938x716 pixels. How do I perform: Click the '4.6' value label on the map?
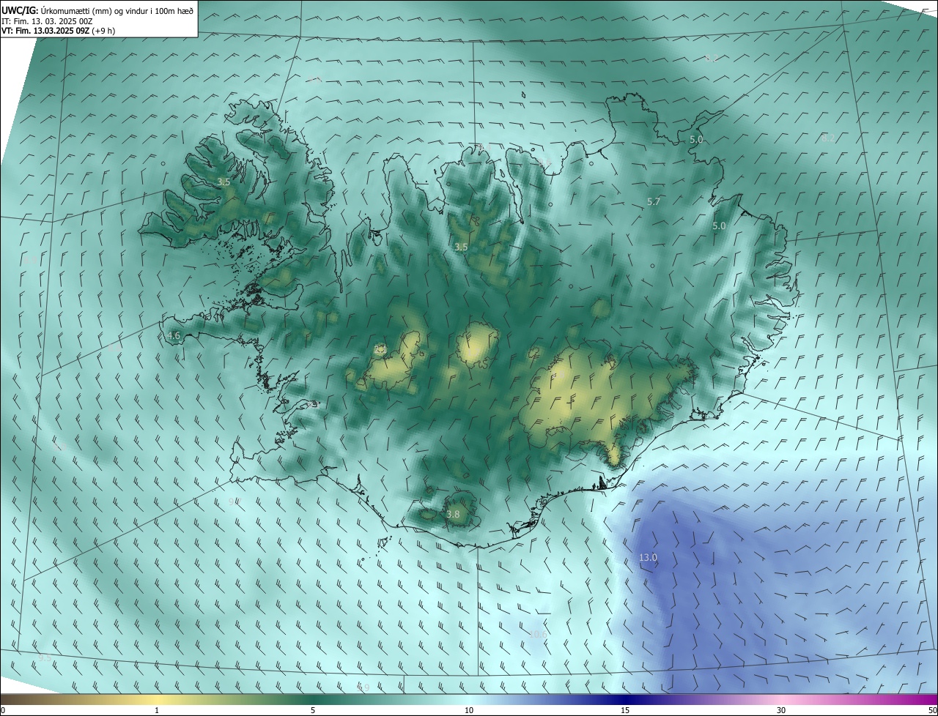tap(174, 336)
